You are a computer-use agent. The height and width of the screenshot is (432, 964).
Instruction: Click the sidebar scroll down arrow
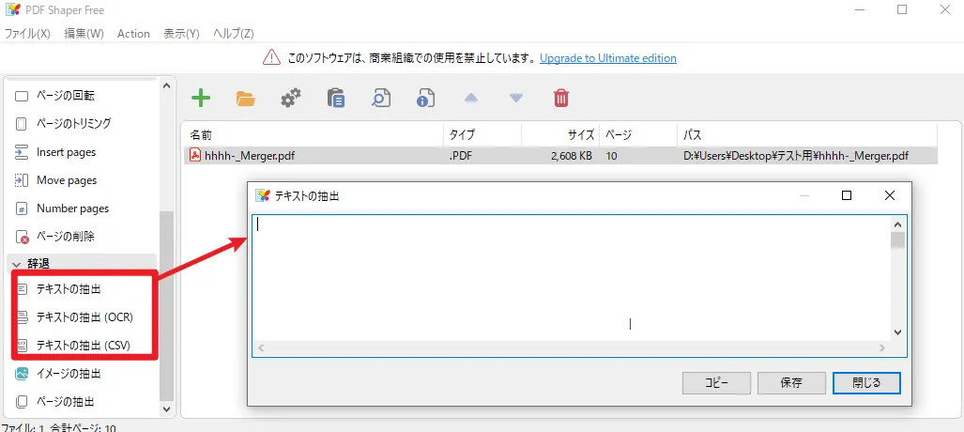click(x=166, y=408)
